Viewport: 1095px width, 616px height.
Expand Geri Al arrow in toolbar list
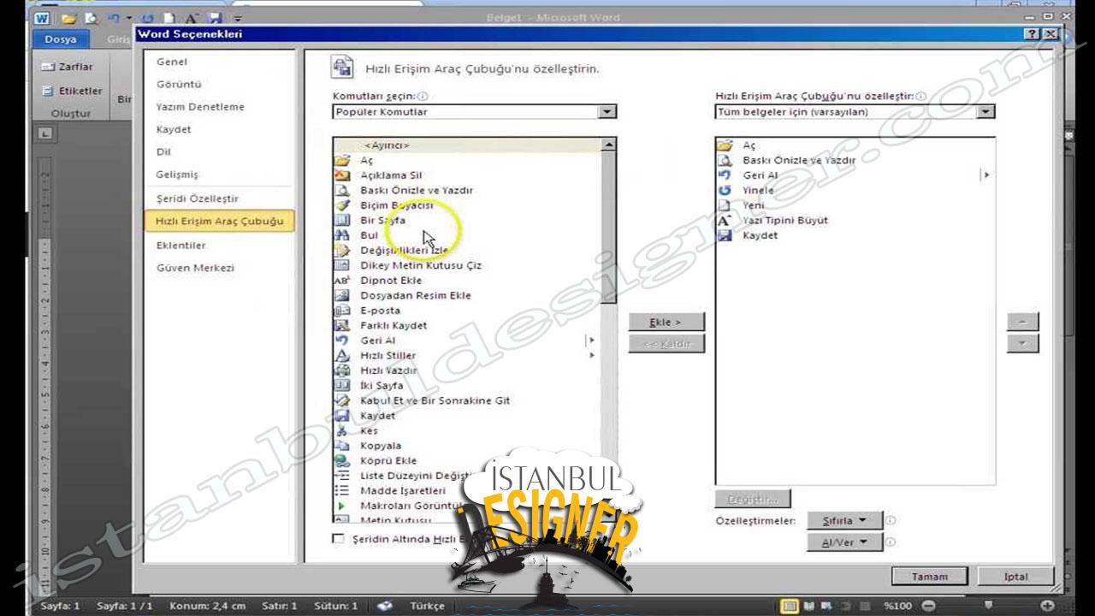coord(985,175)
